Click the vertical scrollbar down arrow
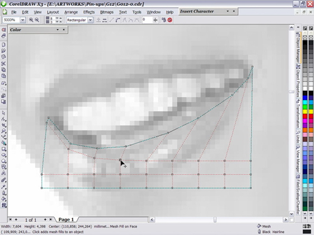314x235 pixels. pos(291,214)
